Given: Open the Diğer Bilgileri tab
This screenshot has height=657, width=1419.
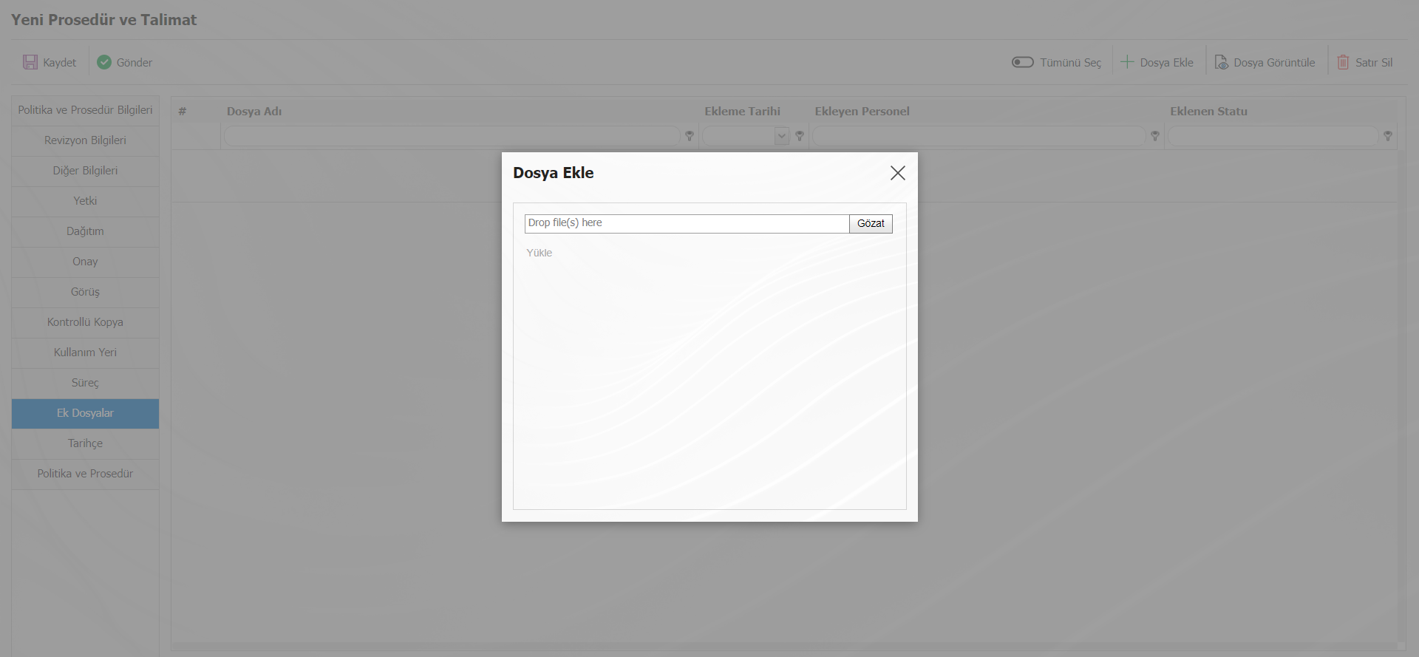Looking at the screenshot, I should click(x=85, y=171).
